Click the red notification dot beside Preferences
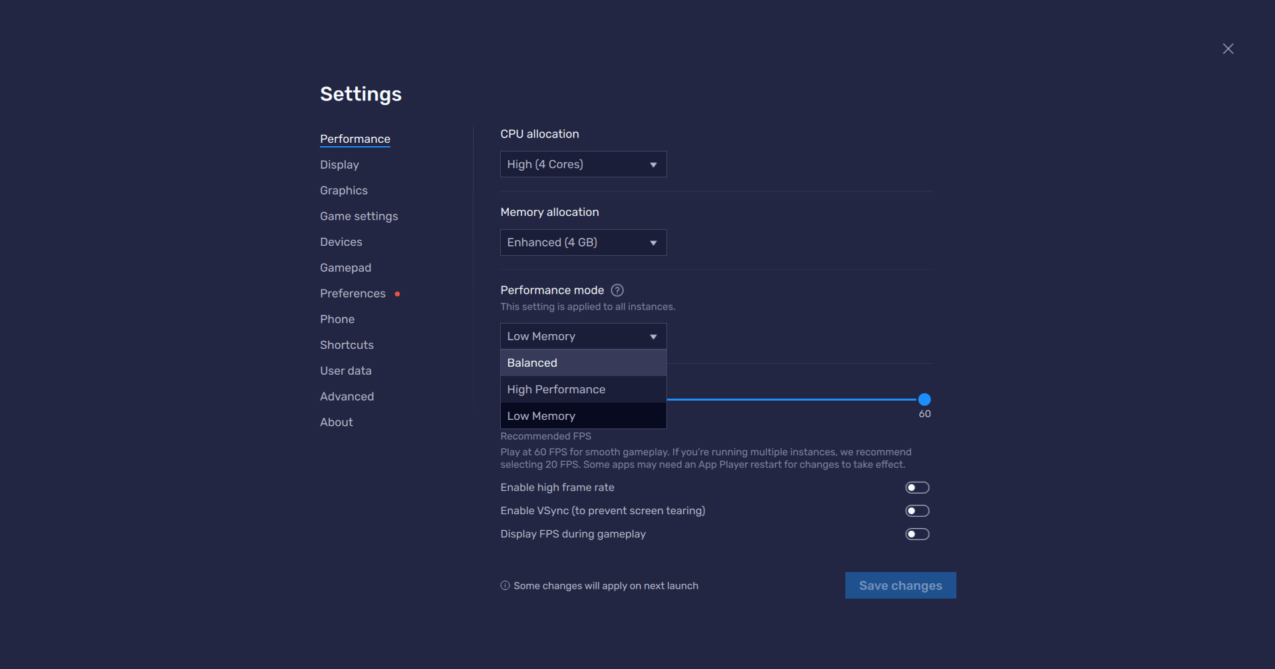 [x=397, y=294]
